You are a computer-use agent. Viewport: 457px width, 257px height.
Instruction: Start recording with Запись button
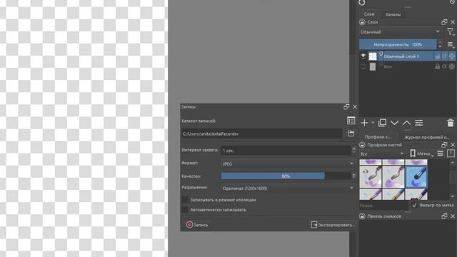click(197, 225)
